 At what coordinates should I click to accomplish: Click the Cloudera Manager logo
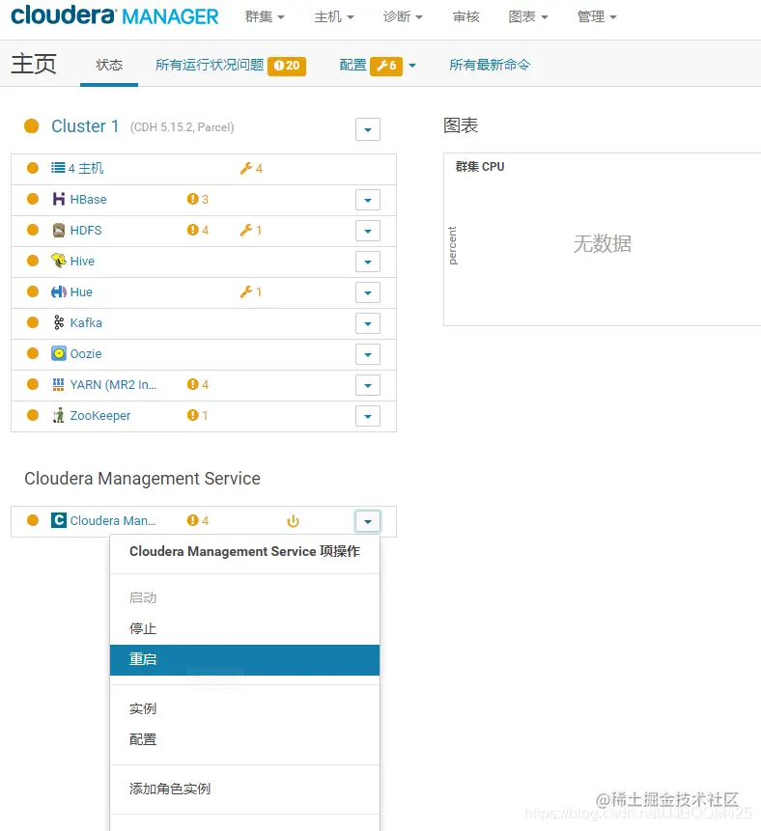pyautogui.click(x=115, y=15)
